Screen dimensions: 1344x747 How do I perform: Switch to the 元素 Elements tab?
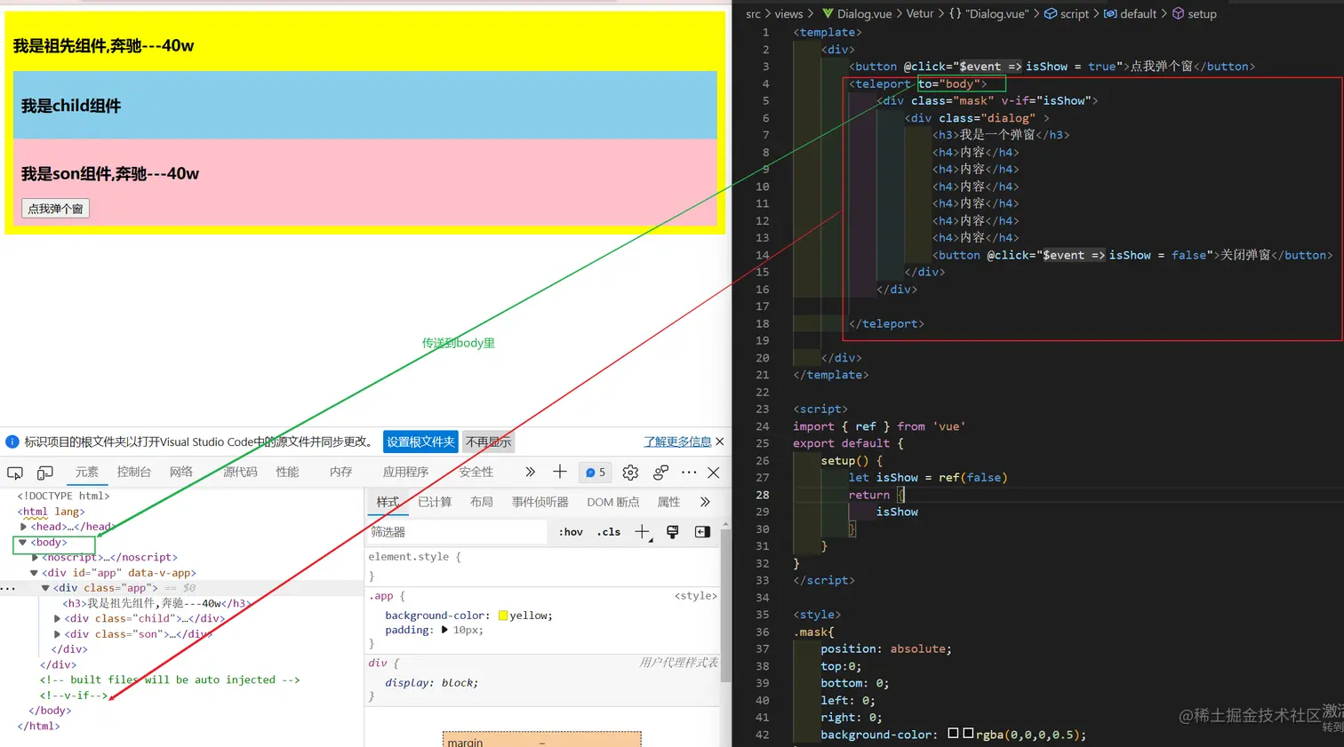click(x=87, y=472)
